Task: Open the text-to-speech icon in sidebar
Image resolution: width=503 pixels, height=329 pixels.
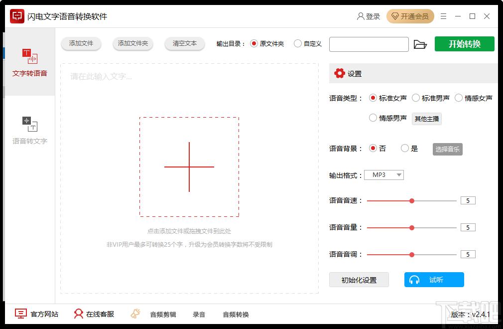Action: click(x=30, y=56)
